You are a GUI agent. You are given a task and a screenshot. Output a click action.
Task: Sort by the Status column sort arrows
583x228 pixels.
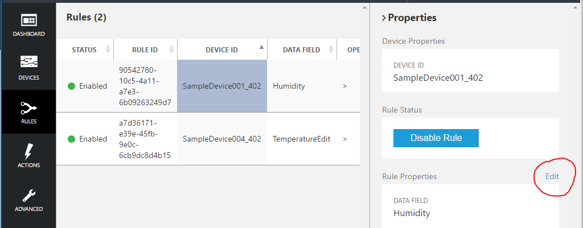pyautogui.click(x=108, y=50)
